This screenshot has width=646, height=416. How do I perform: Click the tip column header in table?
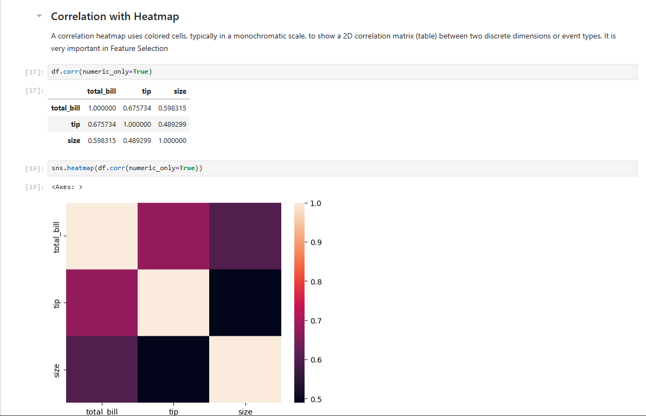(146, 91)
